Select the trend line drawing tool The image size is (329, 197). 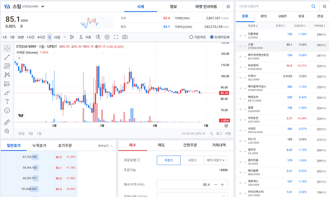(7, 57)
